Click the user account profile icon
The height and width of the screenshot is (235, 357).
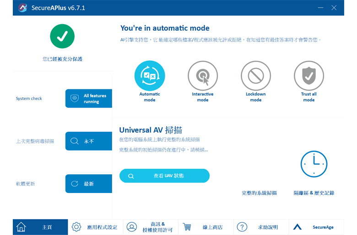[132, 227]
